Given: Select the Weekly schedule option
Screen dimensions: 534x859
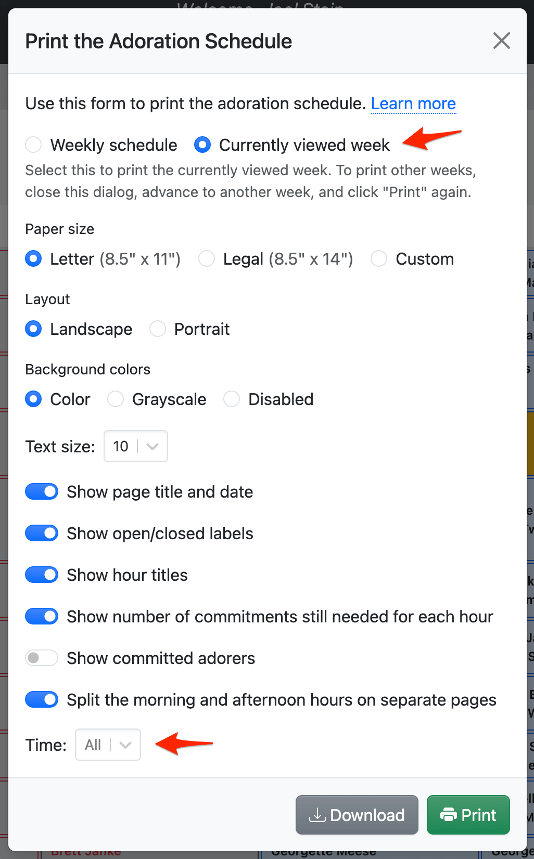Looking at the screenshot, I should point(34,145).
